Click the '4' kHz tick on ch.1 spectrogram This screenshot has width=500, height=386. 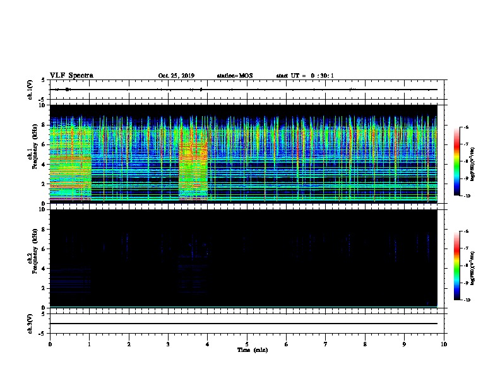tap(44, 165)
